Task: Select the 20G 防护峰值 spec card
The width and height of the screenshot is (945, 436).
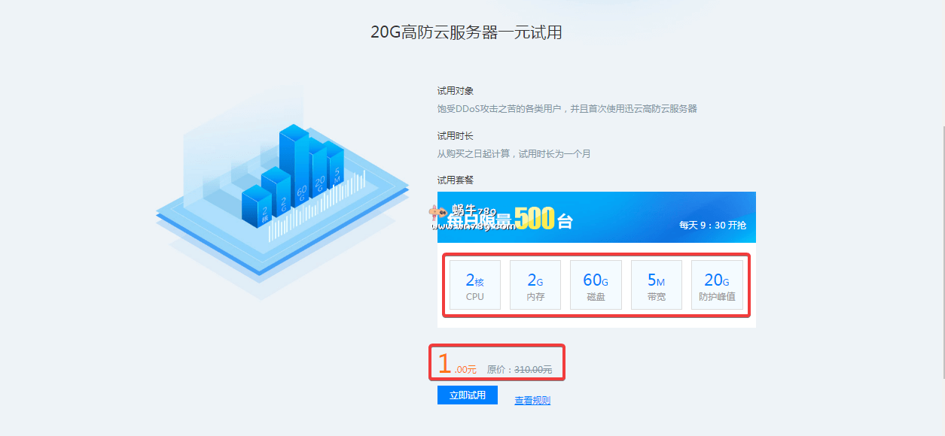Action: pos(717,285)
